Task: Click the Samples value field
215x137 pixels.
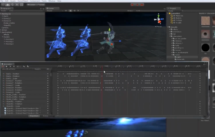Action: (48, 69)
